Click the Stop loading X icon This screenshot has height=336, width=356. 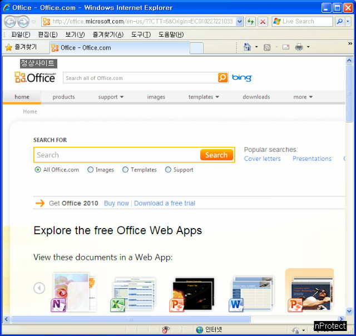[263, 22]
